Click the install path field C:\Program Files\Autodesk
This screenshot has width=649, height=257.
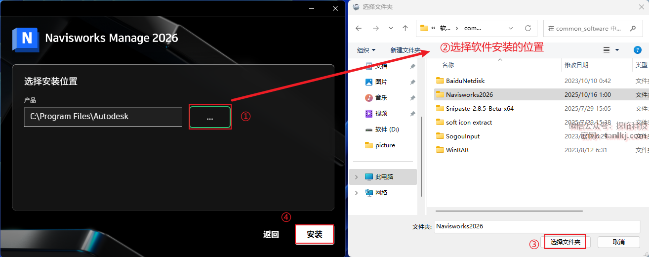click(103, 117)
